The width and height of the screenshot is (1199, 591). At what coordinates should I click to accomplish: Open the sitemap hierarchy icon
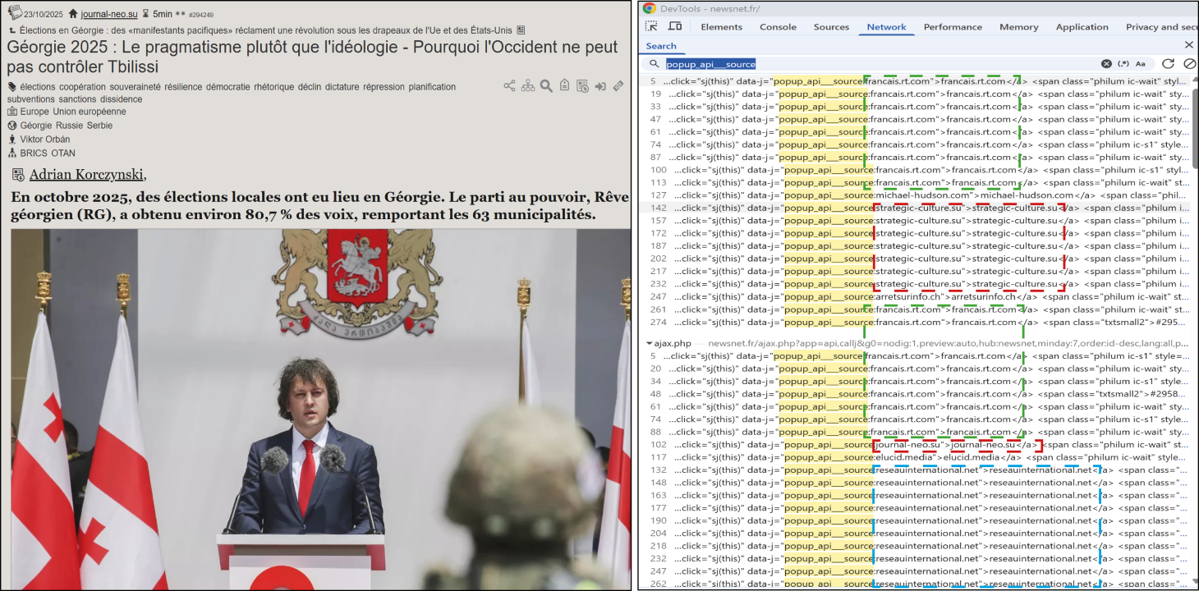coord(527,86)
